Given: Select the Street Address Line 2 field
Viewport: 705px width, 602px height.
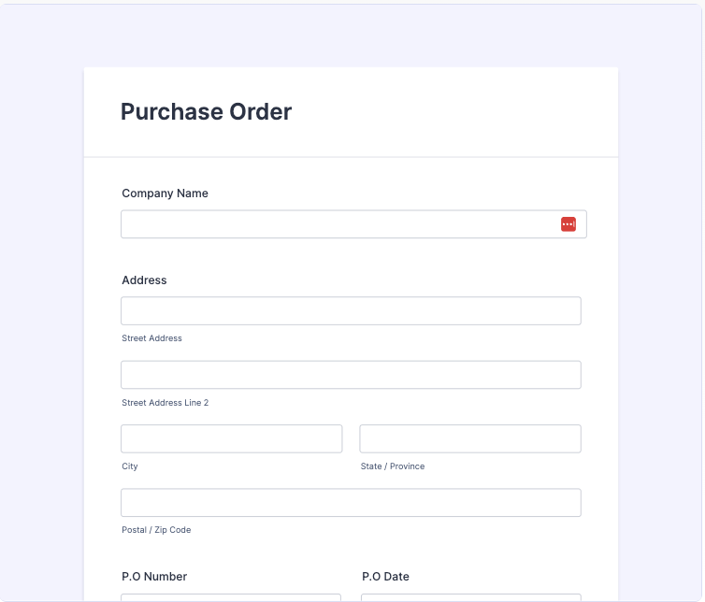Looking at the screenshot, I should pyautogui.click(x=351, y=375).
